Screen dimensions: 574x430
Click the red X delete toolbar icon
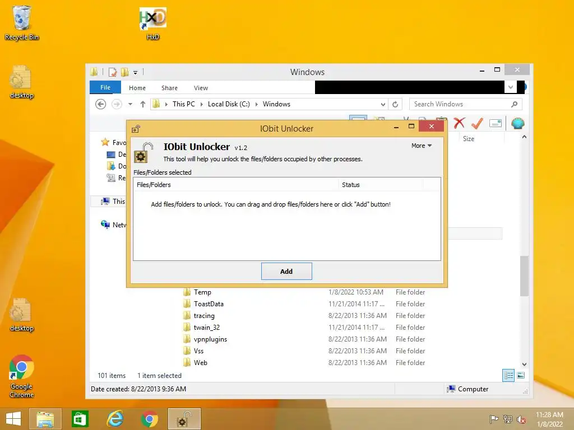tap(459, 123)
